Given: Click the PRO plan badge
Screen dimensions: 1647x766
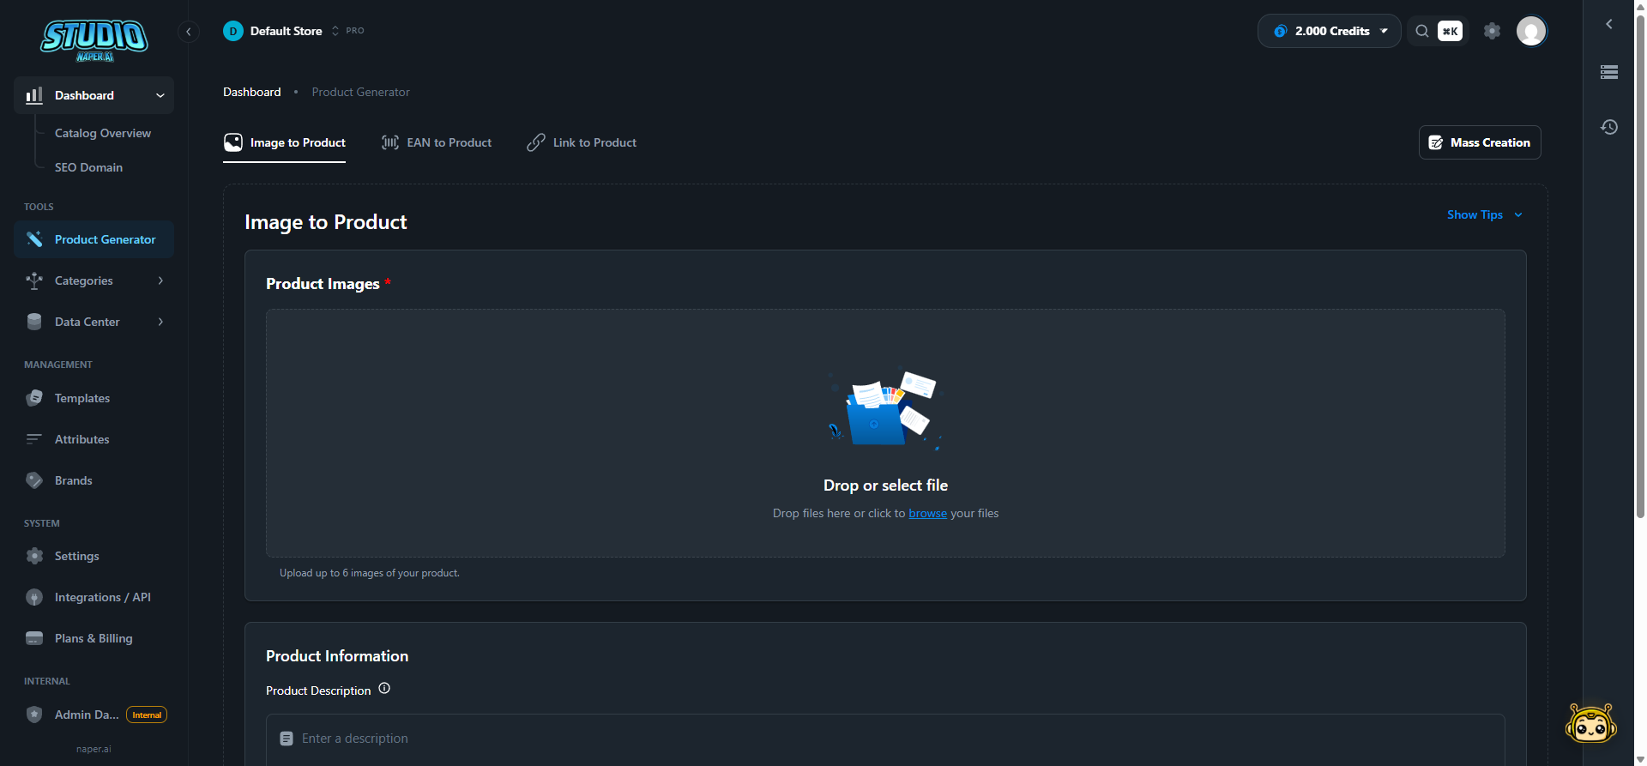Looking at the screenshot, I should coord(355,31).
